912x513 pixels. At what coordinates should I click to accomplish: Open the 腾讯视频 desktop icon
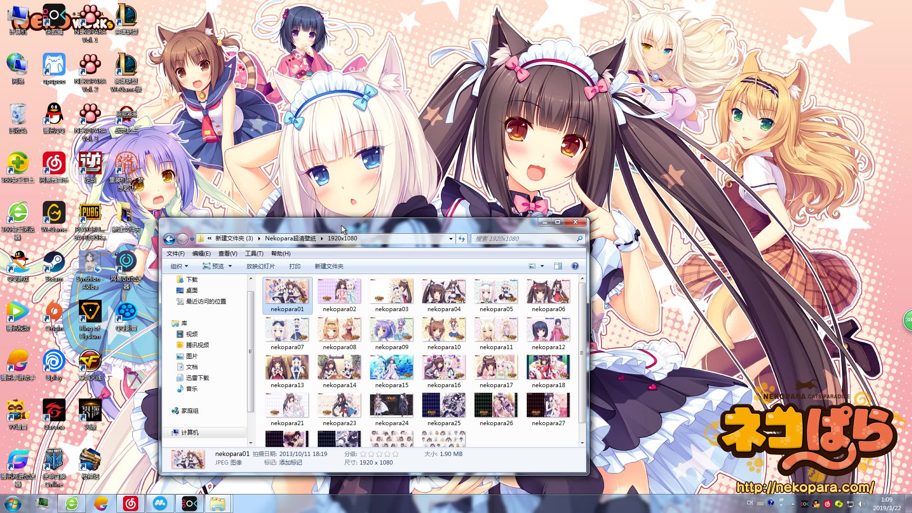[18, 315]
